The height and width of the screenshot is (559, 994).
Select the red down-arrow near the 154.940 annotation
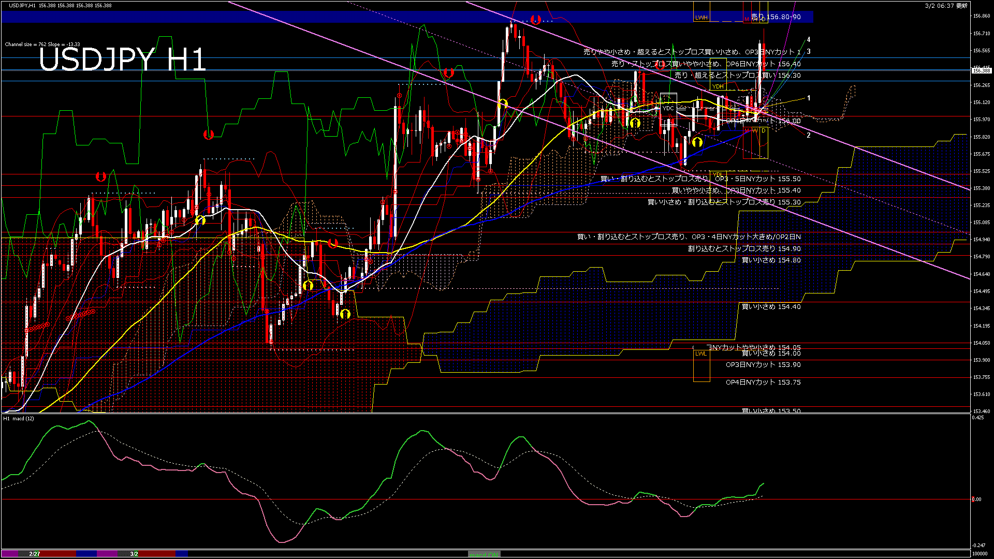pos(333,243)
